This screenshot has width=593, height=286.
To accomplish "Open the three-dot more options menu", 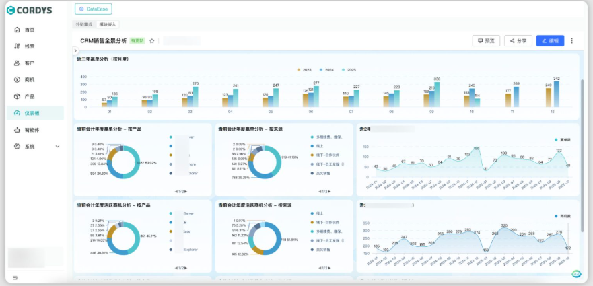I will tap(571, 41).
